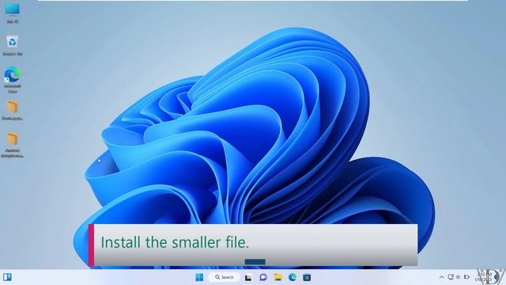Select the Recycle Bin desktop icon
This screenshot has width=506, height=285.
pyautogui.click(x=13, y=46)
